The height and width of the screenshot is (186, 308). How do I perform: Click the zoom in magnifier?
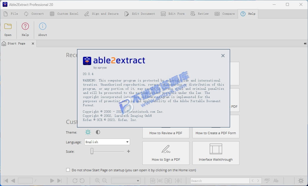[x=97, y=181]
